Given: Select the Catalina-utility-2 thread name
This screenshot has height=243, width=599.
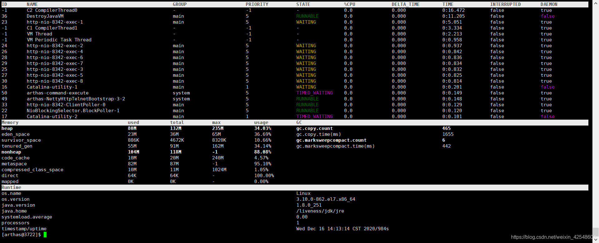Looking at the screenshot, I should pos(52,117).
